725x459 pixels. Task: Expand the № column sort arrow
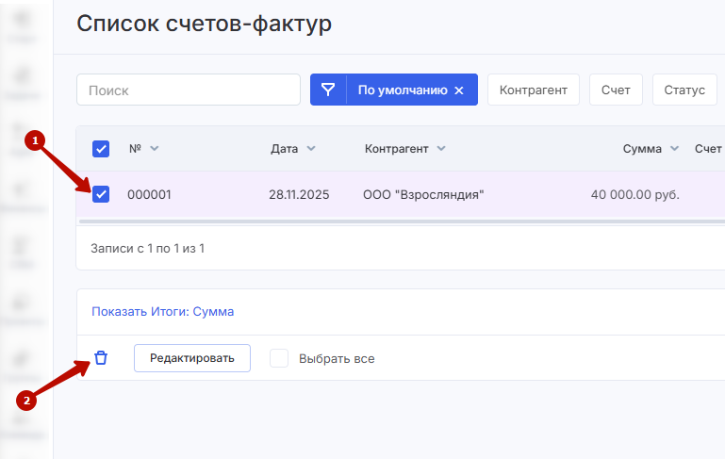[x=155, y=149]
